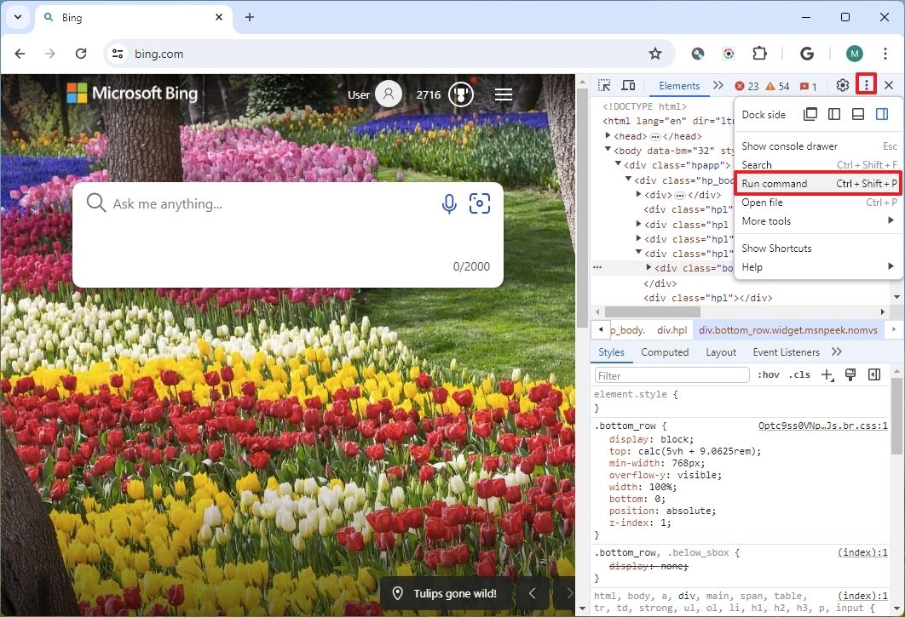The image size is (905, 617).
Task: Open DevTools settings gear
Action: coord(841,85)
